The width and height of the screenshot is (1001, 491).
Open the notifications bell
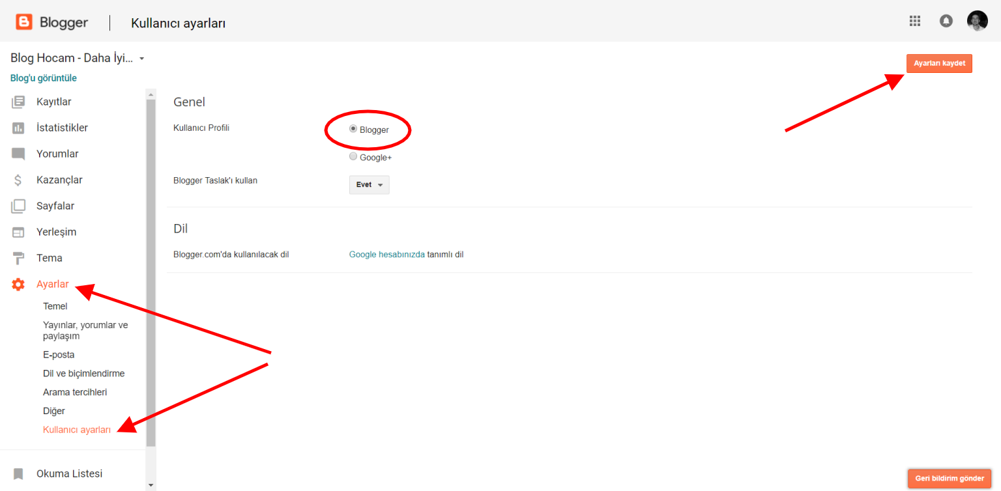pos(946,21)
